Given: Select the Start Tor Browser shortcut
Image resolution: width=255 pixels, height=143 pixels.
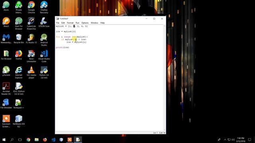Looking at the screenshot, I should point(19,23).
